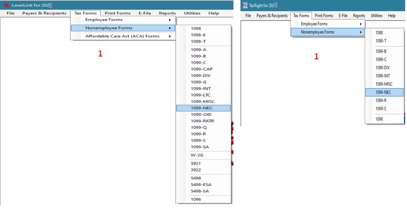
Task: Open File menu in TaxRight window
Action: 248,15
